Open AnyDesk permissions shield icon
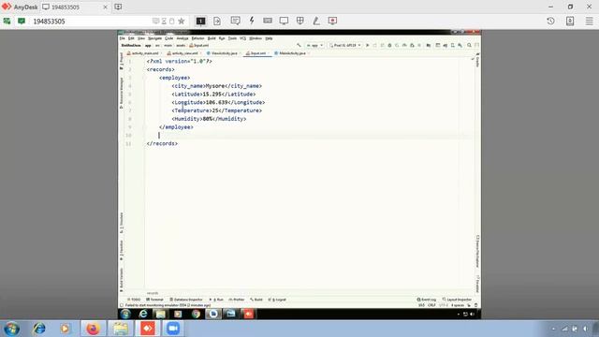This screenshot has width=599, height=337. (300, 21)
